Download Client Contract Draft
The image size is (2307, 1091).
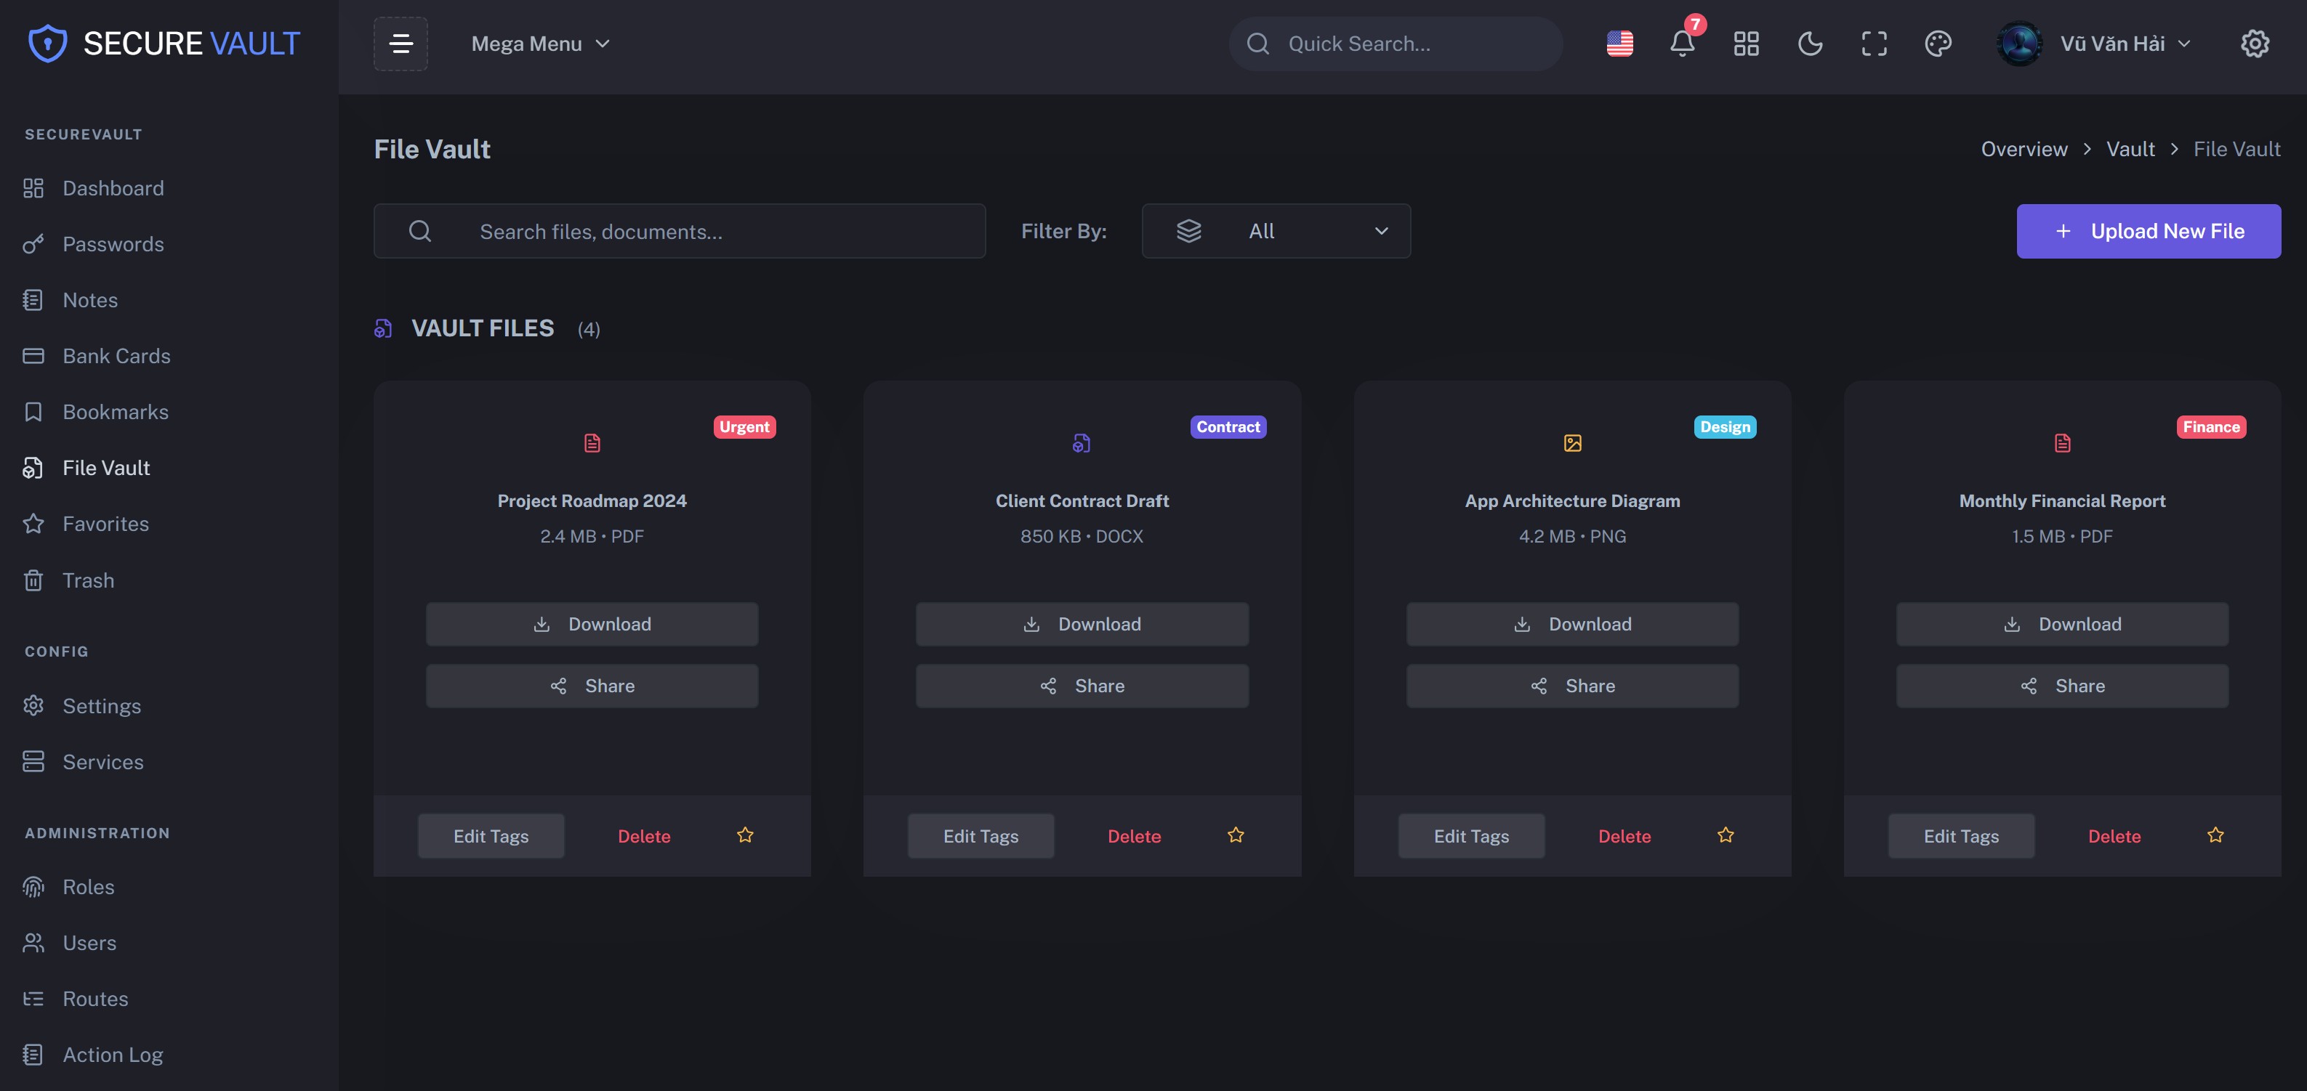(x=1081, y=624)
